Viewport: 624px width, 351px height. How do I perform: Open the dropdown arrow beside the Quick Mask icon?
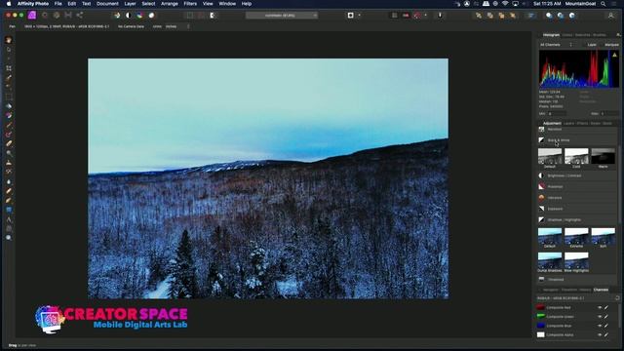click(x=360, y=16)
